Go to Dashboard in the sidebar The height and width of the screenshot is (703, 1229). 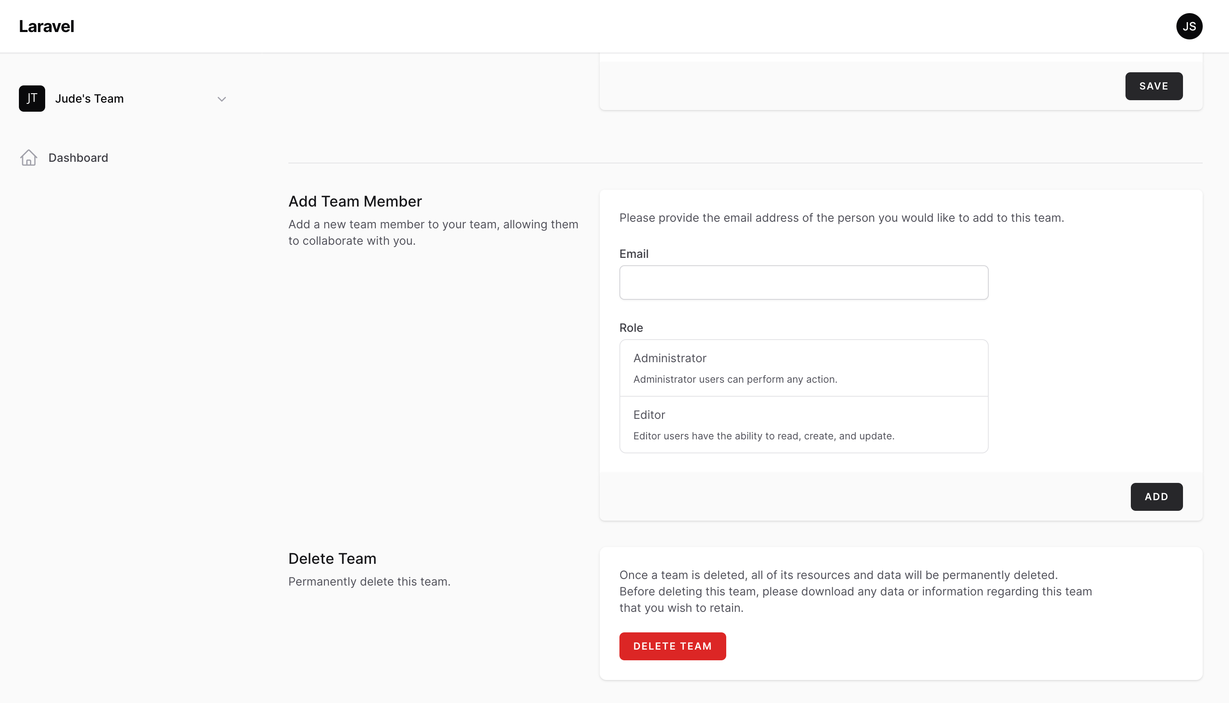point(78,157)
